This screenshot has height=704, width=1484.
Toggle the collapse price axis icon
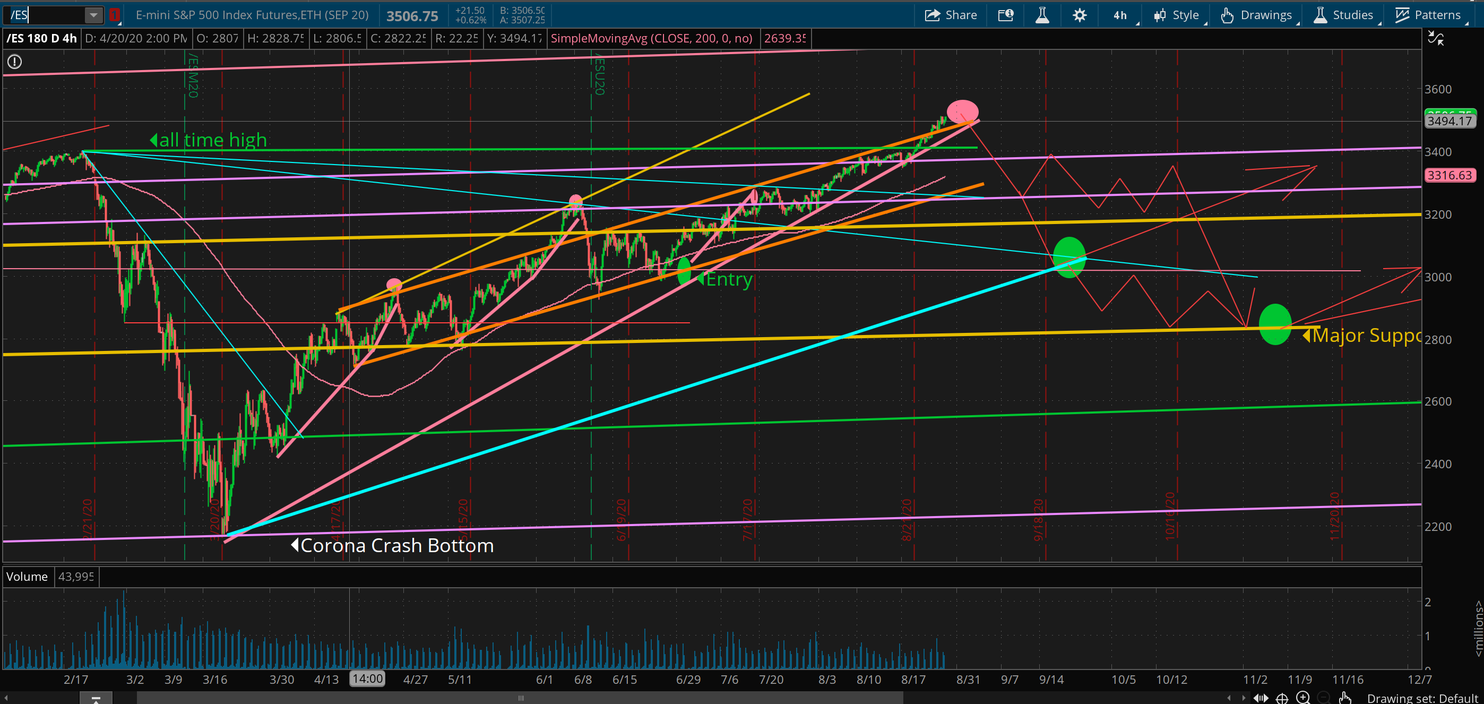[1436, 39]
